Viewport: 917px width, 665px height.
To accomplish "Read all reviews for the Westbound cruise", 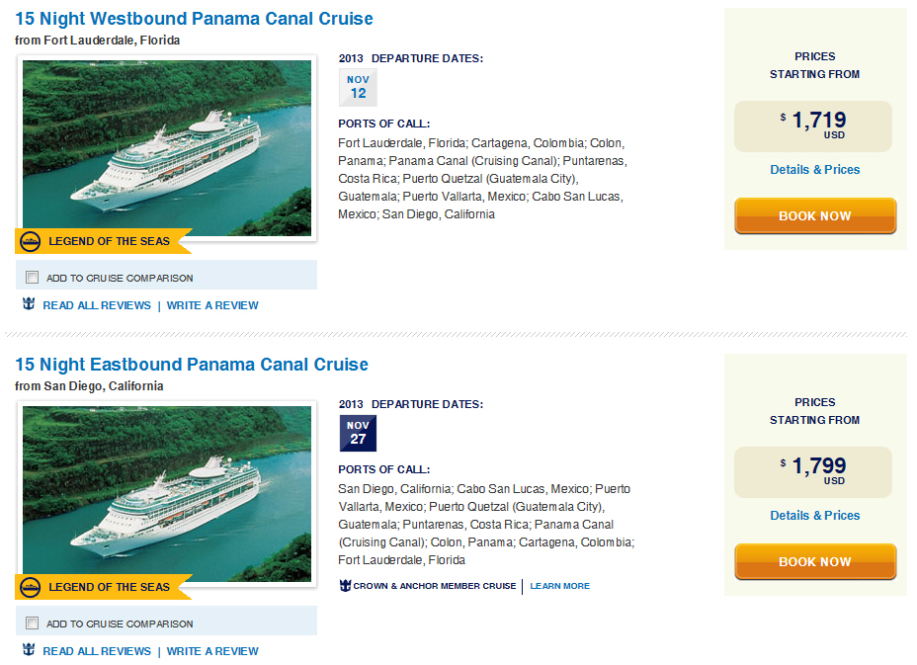I will point(97,305).
